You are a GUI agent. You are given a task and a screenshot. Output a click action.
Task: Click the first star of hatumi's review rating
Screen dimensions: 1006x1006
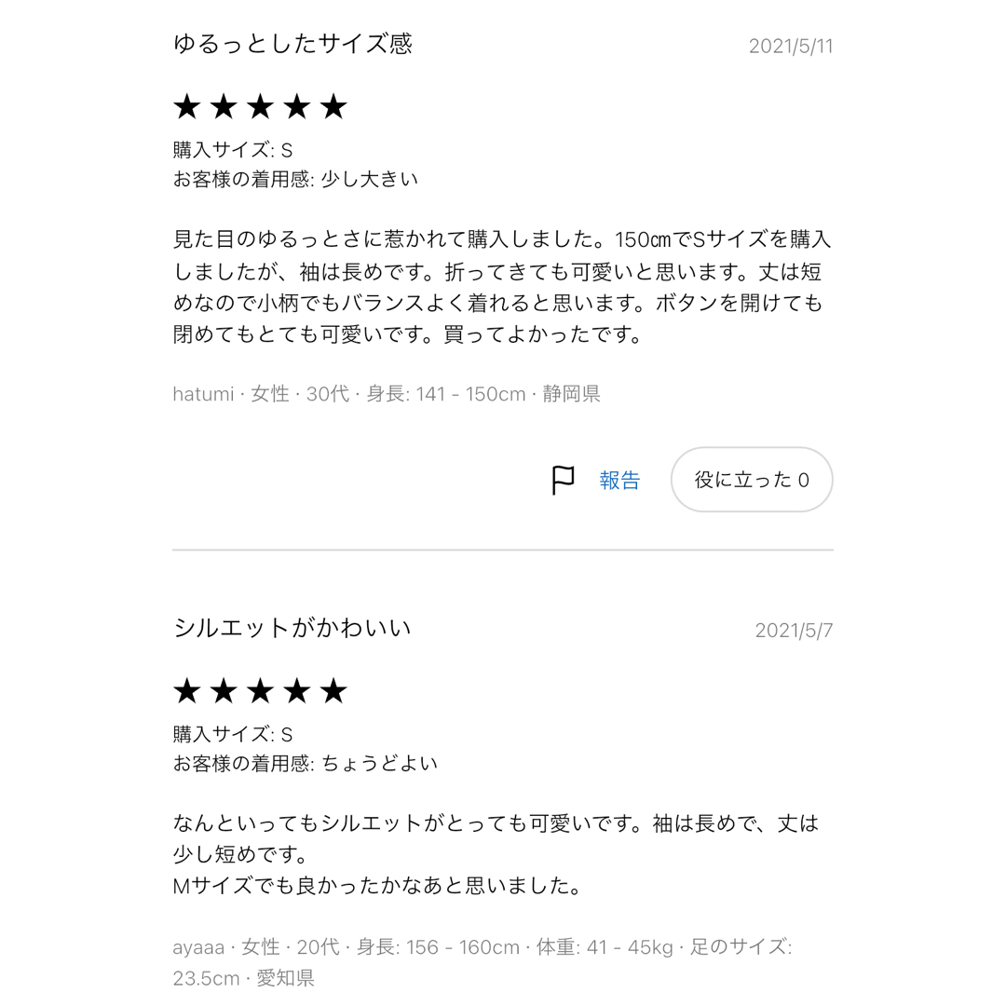(187, 106)
